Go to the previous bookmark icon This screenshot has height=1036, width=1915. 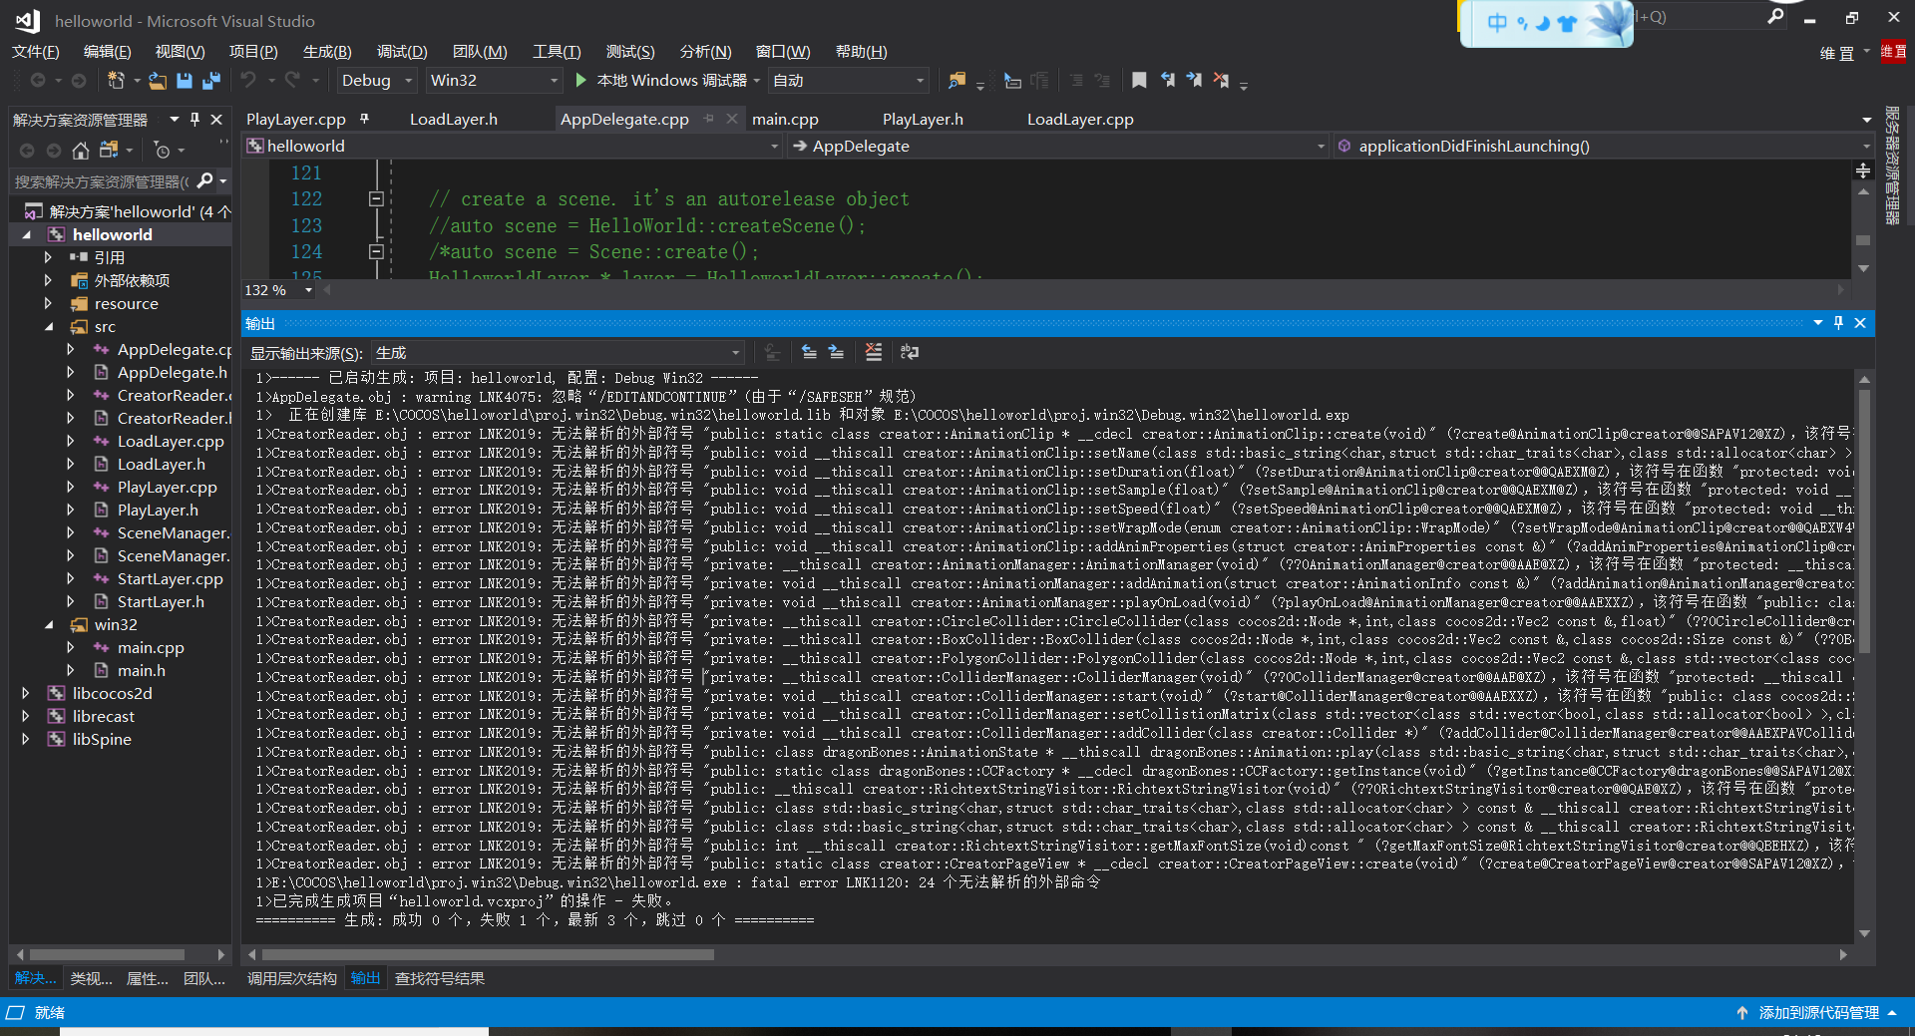point(1167,80)
